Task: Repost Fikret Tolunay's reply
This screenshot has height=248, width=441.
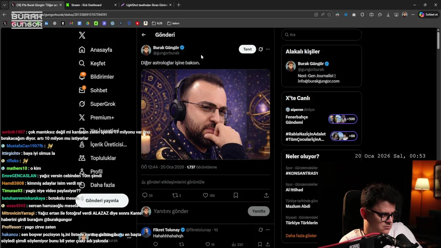Action: (x=182, y=245)
